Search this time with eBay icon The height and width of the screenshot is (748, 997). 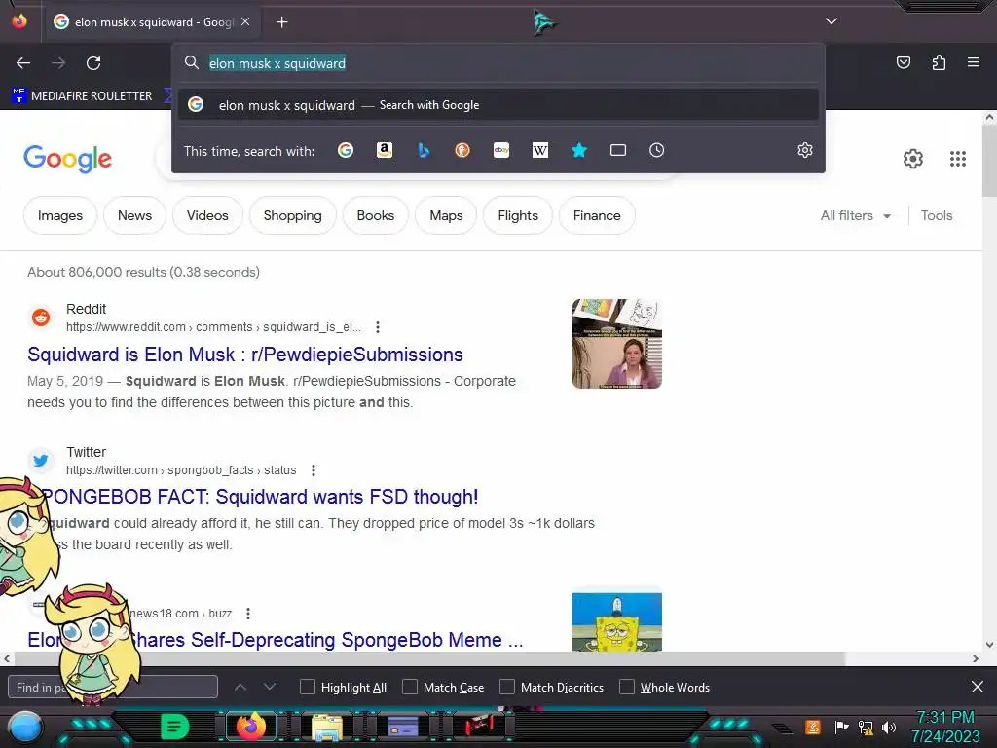[501, 150]
